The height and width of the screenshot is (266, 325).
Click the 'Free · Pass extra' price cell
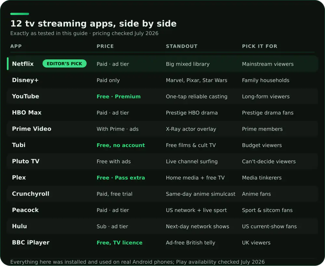pyautogui.click(x=121, y=178)
